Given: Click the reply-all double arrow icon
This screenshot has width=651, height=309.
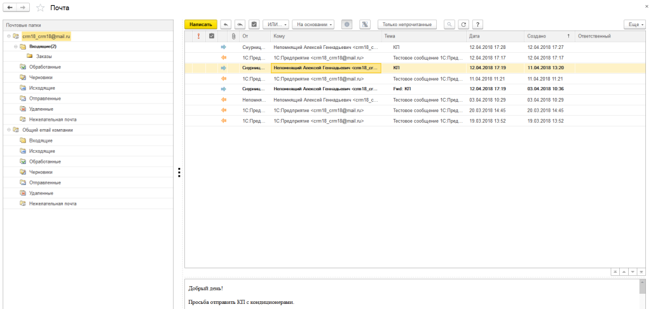Looking at the screenshot, I should (x=240, y=24).
